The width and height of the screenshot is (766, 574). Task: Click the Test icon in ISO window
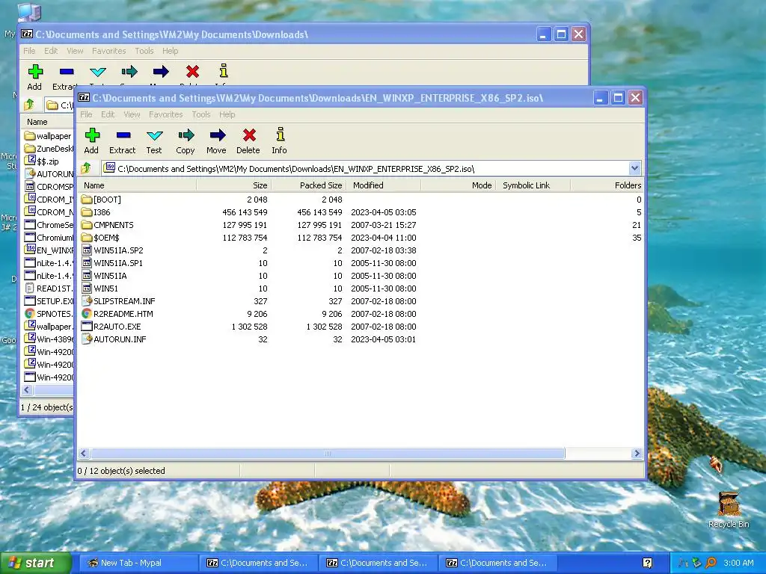tap(154, 135)
